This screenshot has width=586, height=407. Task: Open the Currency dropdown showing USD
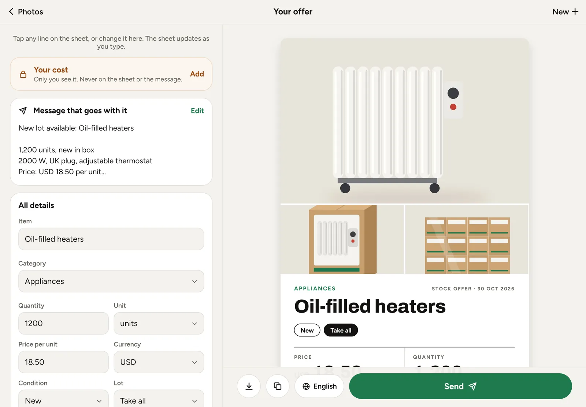pos(159,362)
